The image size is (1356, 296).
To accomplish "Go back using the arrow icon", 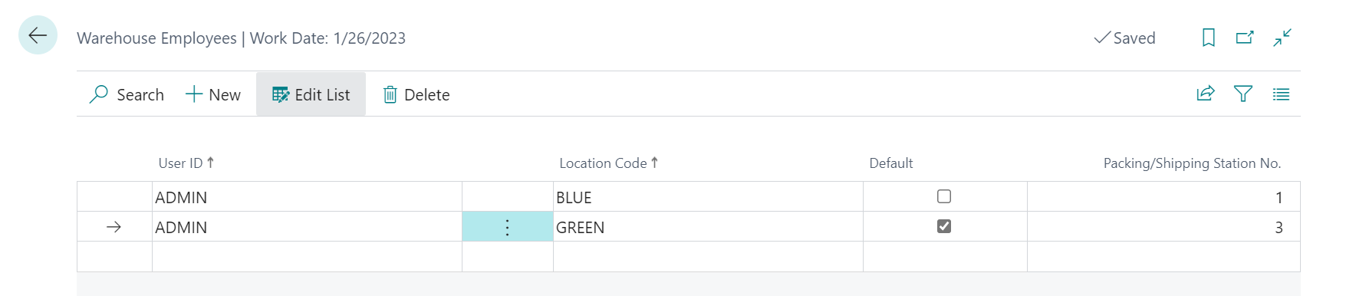I will pyautogui.click(x=38, y=35).
